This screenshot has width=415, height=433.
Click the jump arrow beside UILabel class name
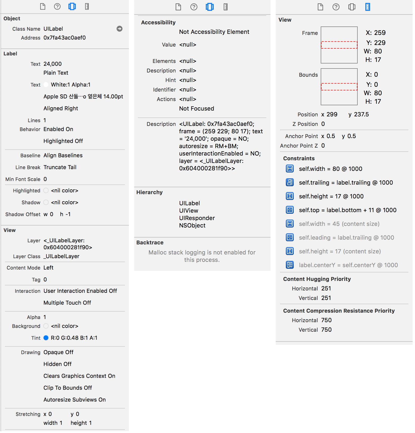point(119,29)
